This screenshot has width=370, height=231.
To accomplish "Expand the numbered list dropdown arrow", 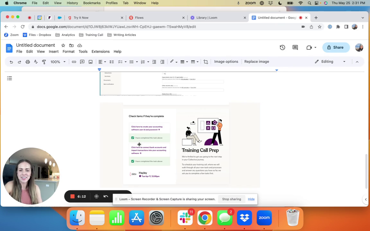I will tap(148, 62).
